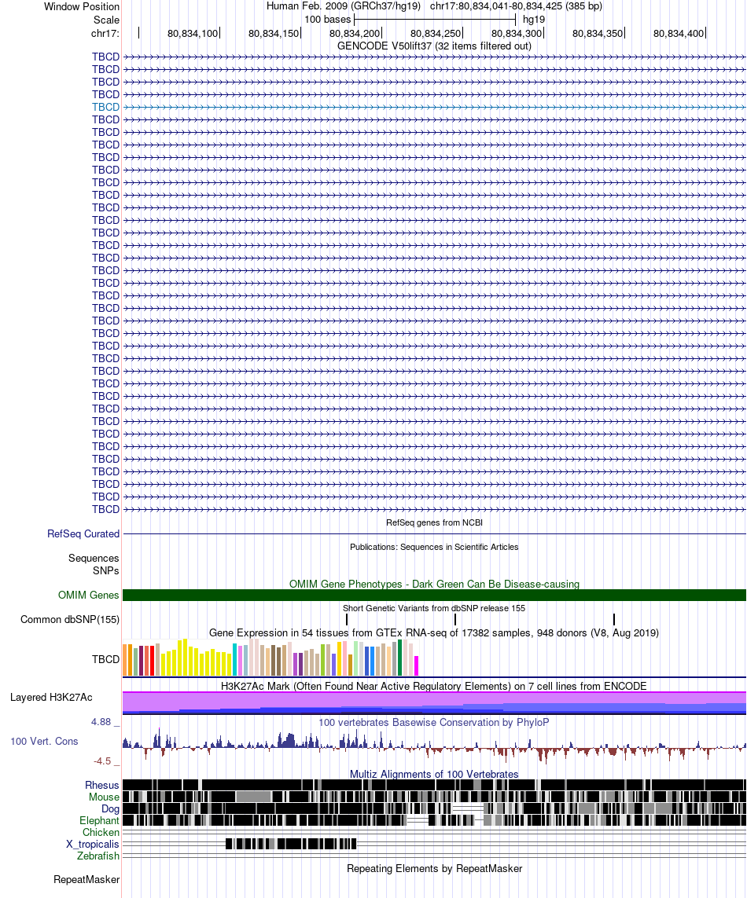Click the dark green bar in GTEx chart
Image resolution: width=747 pixels, height=898 pixels.
pyautogui.click(x=399, y=658)
